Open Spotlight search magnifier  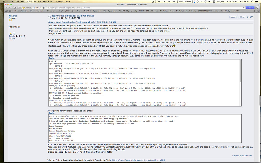click(252, 2)
